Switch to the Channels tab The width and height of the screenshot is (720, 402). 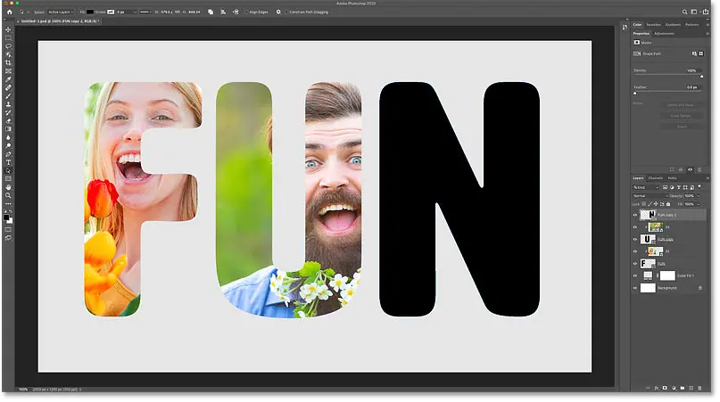click(655, 178)
